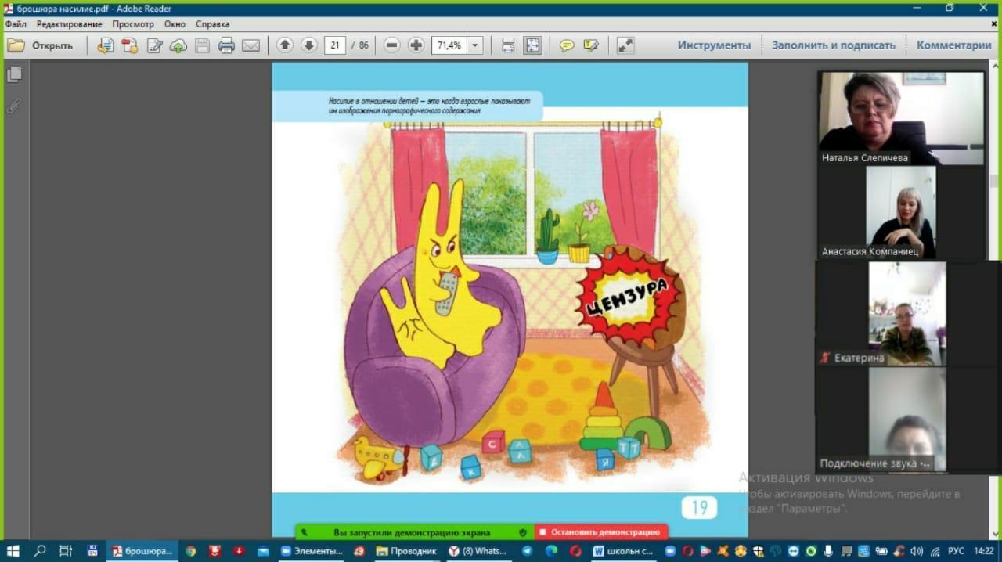Go to next page with down arrow
Viewport: 1002px width, 562px height.
[x=309, y=45]
